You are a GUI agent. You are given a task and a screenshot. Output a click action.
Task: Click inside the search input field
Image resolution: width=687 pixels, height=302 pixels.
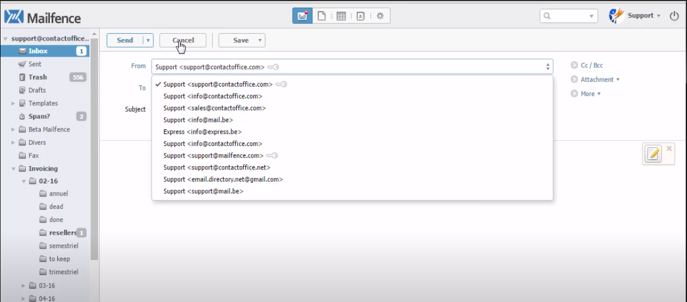pyautogui.click(x=569, y=16)
